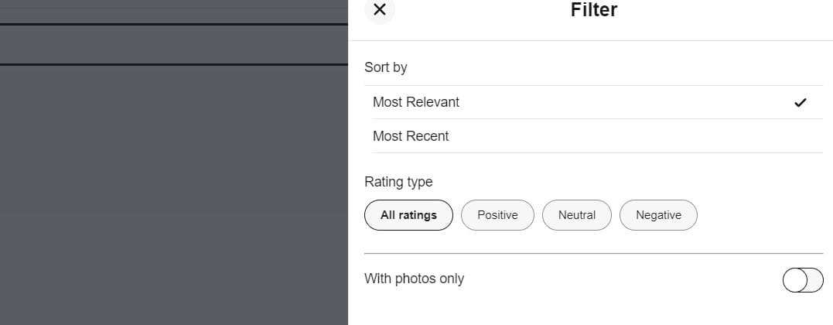833x325 pixels.
Task: Click the divider below the Filter header
Action: point(591,40)
